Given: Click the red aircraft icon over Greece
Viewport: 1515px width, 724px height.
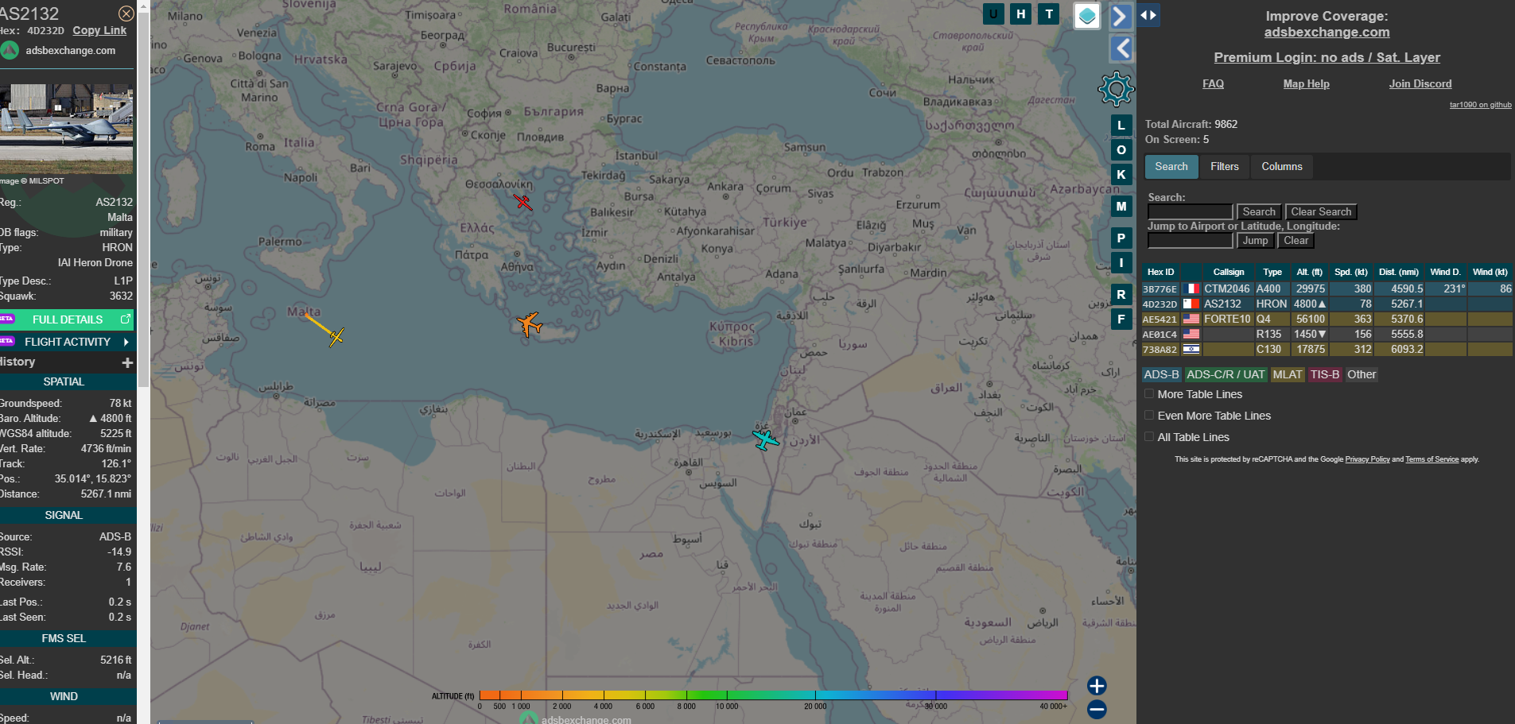Looking at the screenshot, I should [522, 202].
